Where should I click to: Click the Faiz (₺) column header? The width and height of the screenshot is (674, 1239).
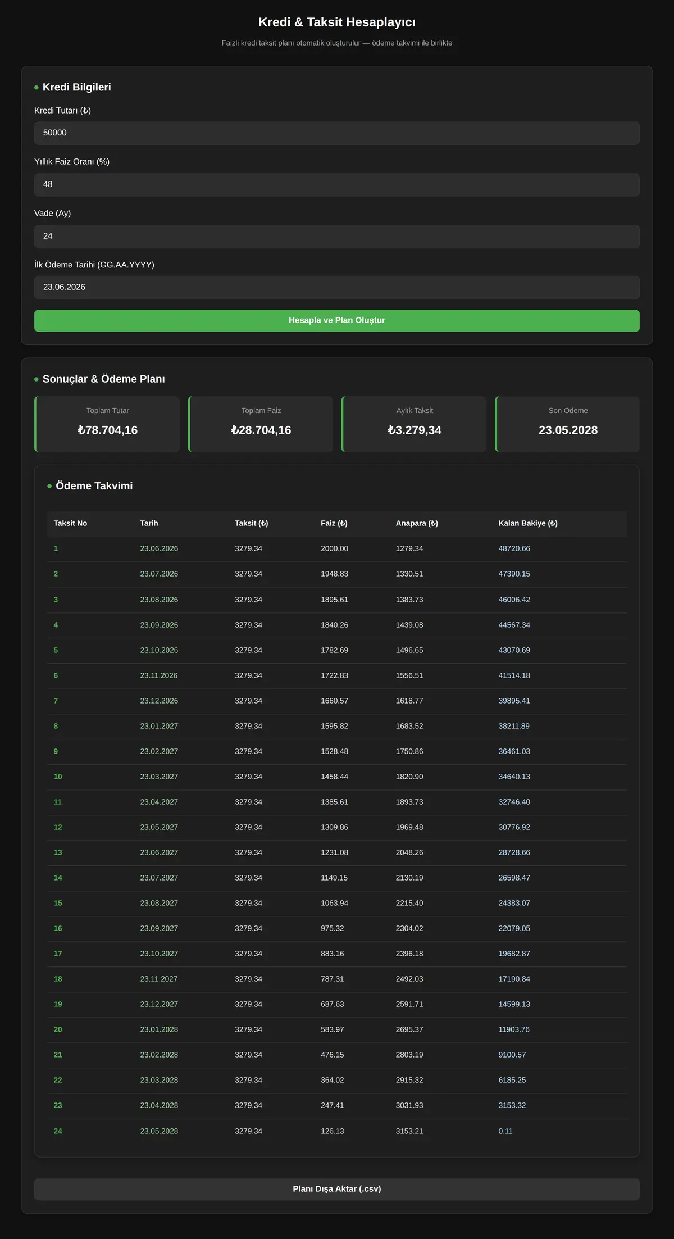pyautogui.click(x=334, y=523)
